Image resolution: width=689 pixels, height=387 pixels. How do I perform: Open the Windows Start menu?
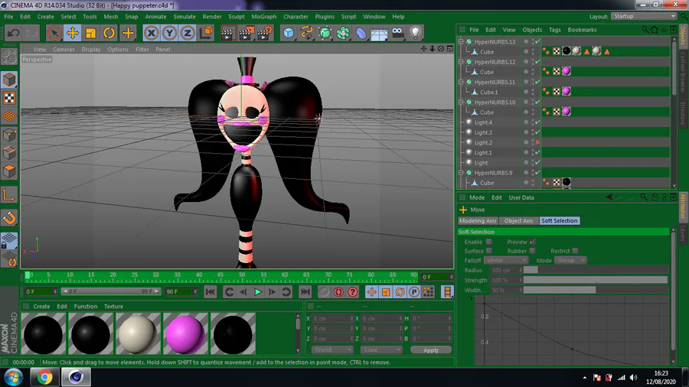13,377
